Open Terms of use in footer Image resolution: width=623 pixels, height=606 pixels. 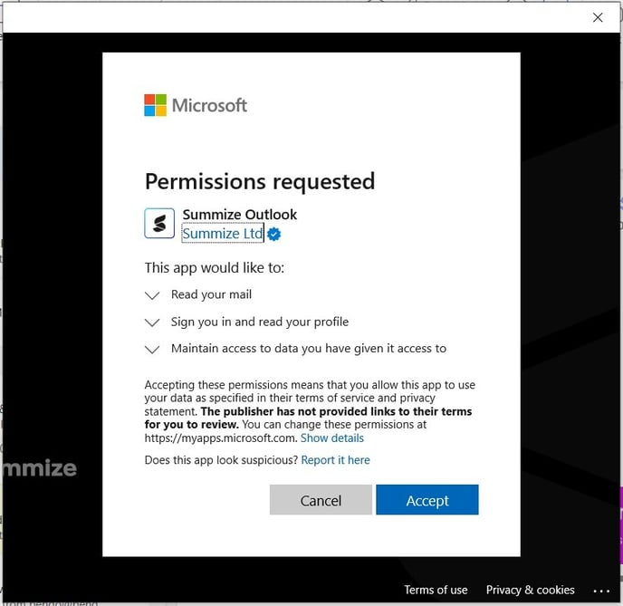436,590
